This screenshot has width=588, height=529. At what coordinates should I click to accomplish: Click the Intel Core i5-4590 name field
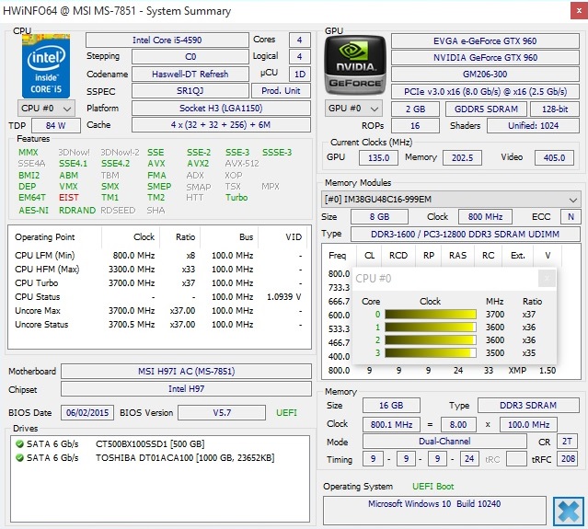tap(167, 40)
